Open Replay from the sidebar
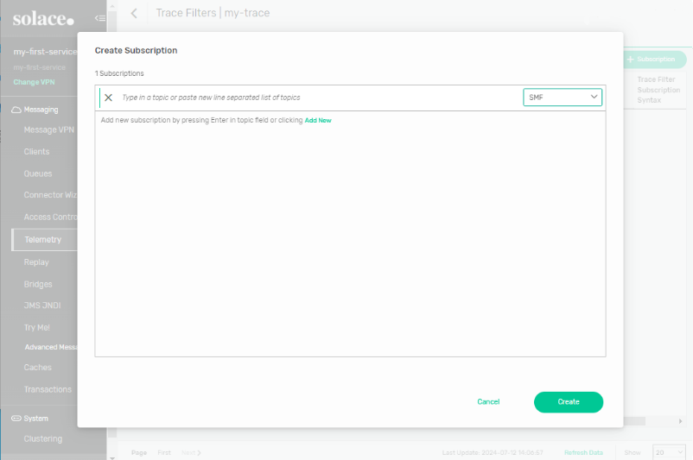The height and width of the screenshot is (460, 693). (36, 262)
